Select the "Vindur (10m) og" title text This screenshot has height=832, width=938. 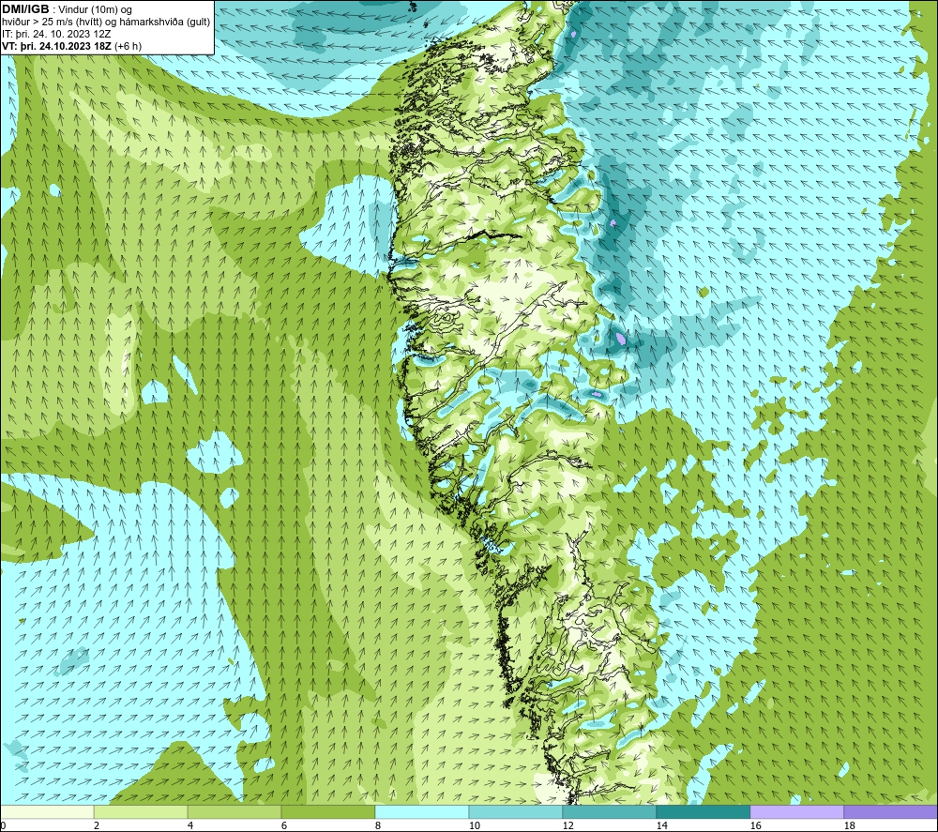pos(95,10)
